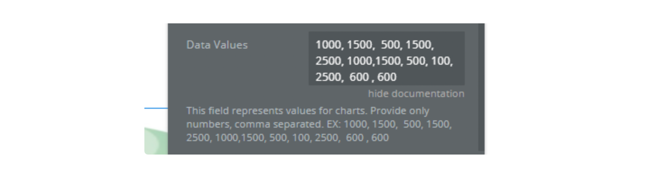
Task: Click the example's last line in the documentation
Action: pyautogui.click(x=287, y=137)
